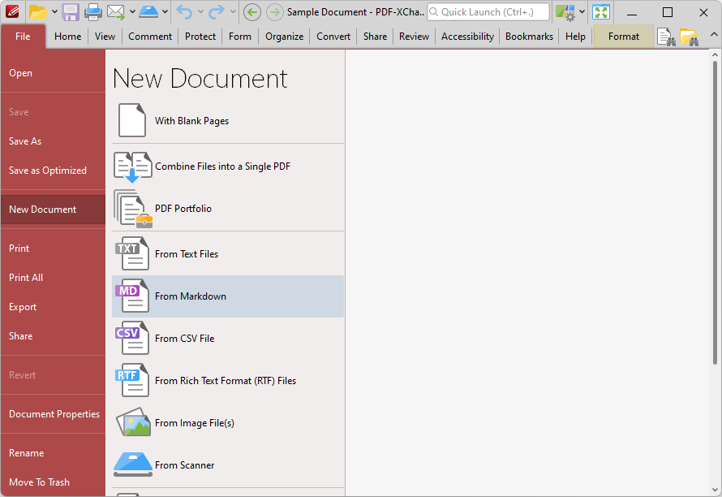Choose Save As in the sidebar
Screen dimensions: 722x497
[53, 141]
